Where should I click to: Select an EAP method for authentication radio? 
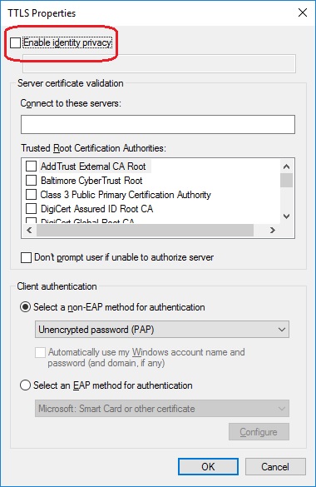(x=25, y=385)
